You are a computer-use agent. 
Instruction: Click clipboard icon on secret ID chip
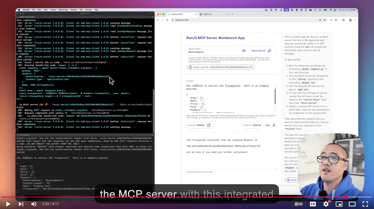click(190, 67)
